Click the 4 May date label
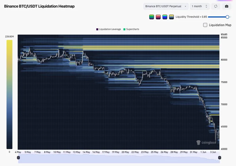 point(18,152)
